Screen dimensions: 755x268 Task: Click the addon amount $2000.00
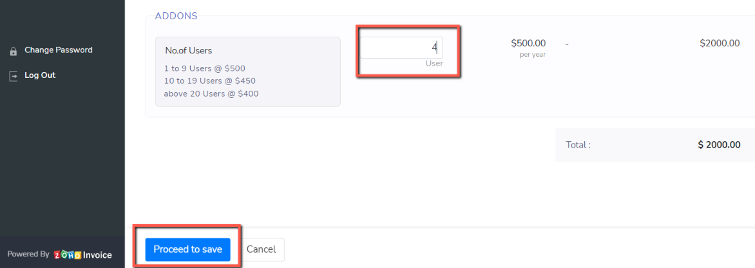point(720,43)
